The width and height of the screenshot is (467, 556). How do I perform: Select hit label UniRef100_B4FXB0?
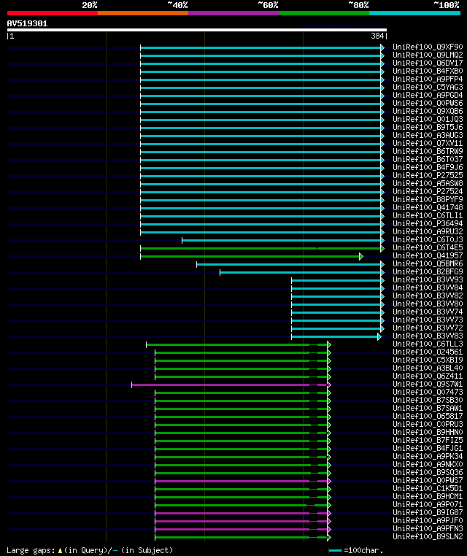[x=428, y=71]
